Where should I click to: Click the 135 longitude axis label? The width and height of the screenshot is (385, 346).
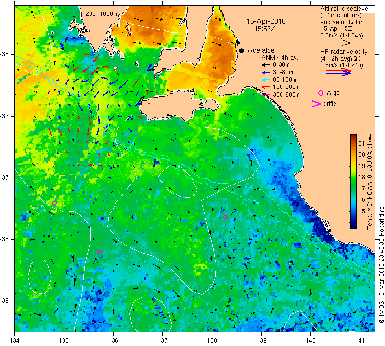(64, 340)
